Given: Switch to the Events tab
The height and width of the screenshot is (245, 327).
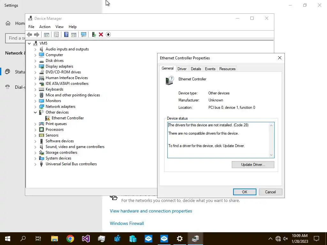Looking at the screenshot, I should [x=210, y=69].
